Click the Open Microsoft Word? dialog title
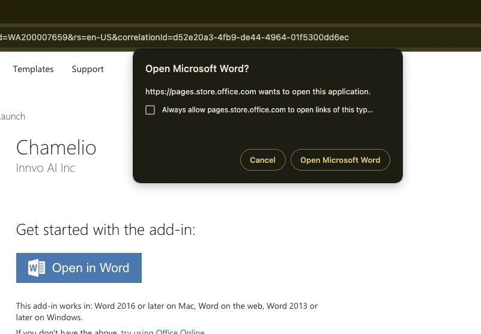Image resolution: width=481 pixels, height=334 pixels. tap(197, 68)
